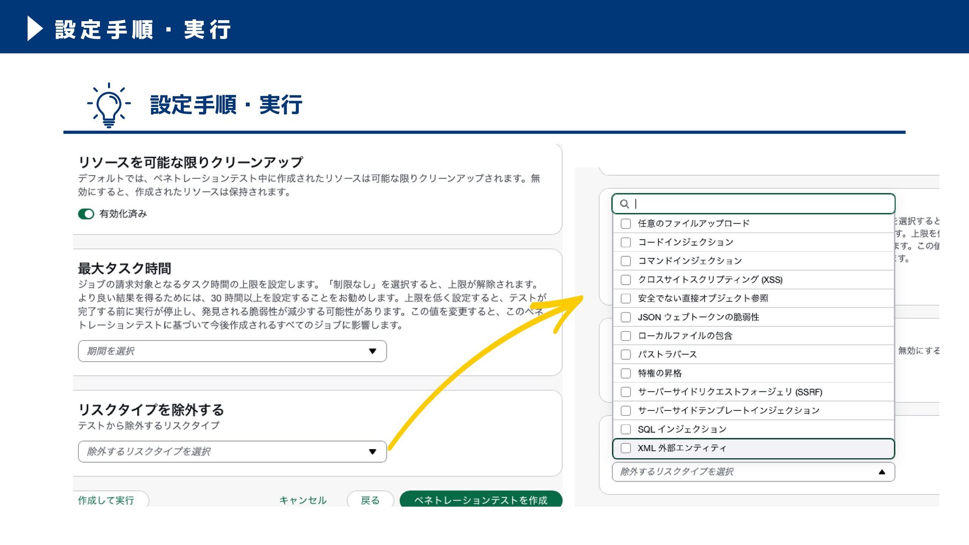
Task: Check コードインジェクション checkbox
Action: 626,242
